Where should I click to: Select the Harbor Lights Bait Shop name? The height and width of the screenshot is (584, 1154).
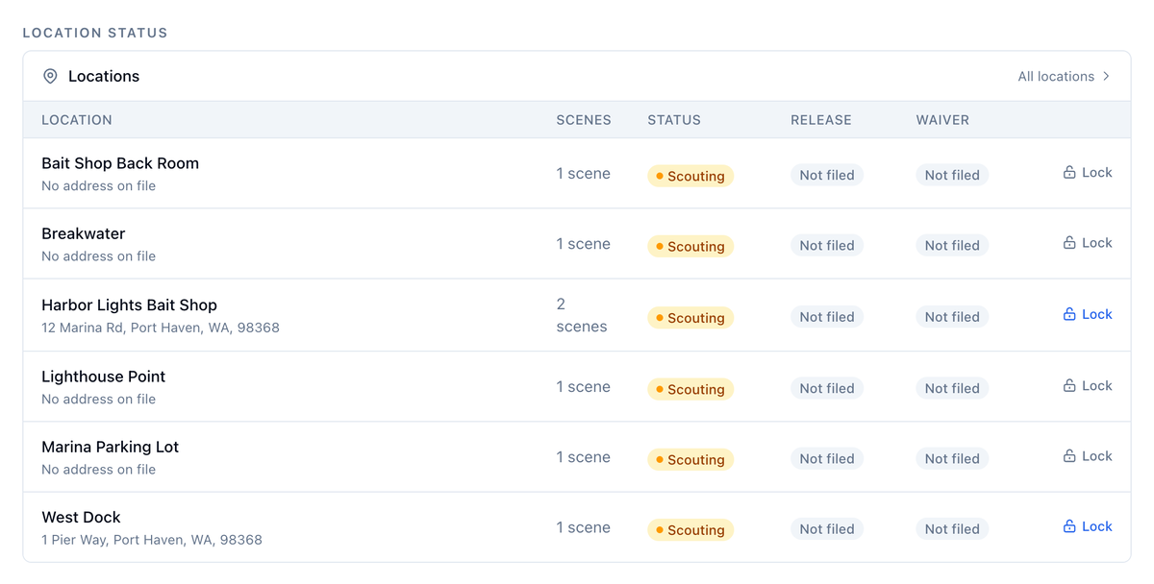pyautogui.click(x=129, y=304)
